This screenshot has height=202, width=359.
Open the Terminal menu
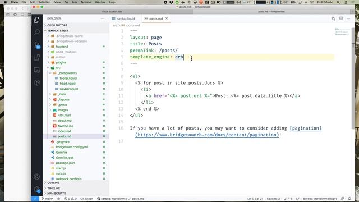point(86,2)
